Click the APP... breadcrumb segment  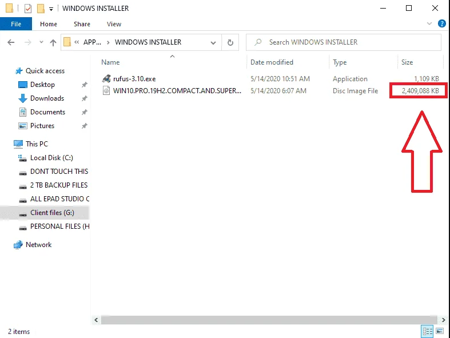92,42
